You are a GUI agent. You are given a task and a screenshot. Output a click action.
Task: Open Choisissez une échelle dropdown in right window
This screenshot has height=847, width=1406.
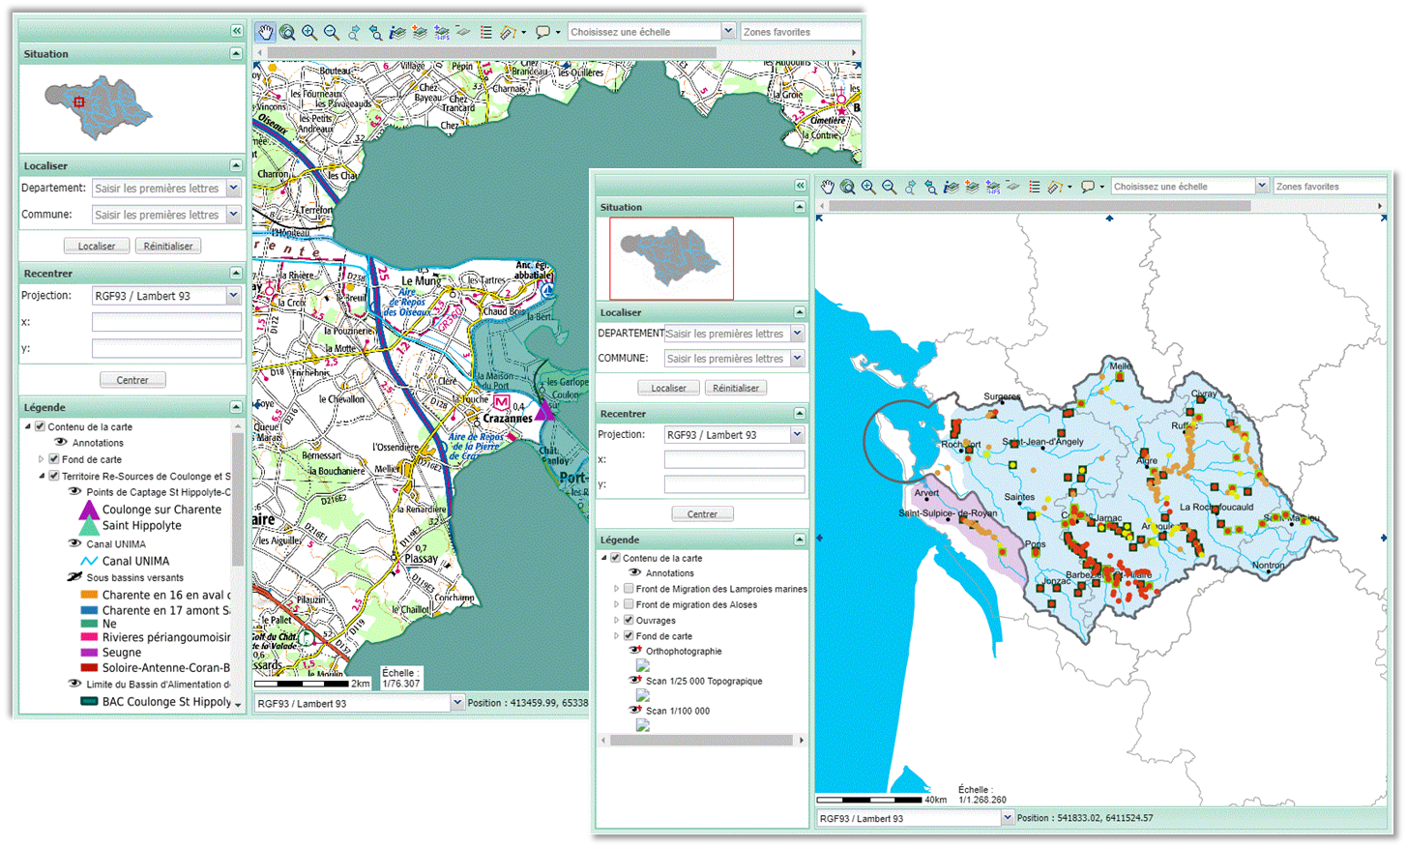tap(1261, 186)
